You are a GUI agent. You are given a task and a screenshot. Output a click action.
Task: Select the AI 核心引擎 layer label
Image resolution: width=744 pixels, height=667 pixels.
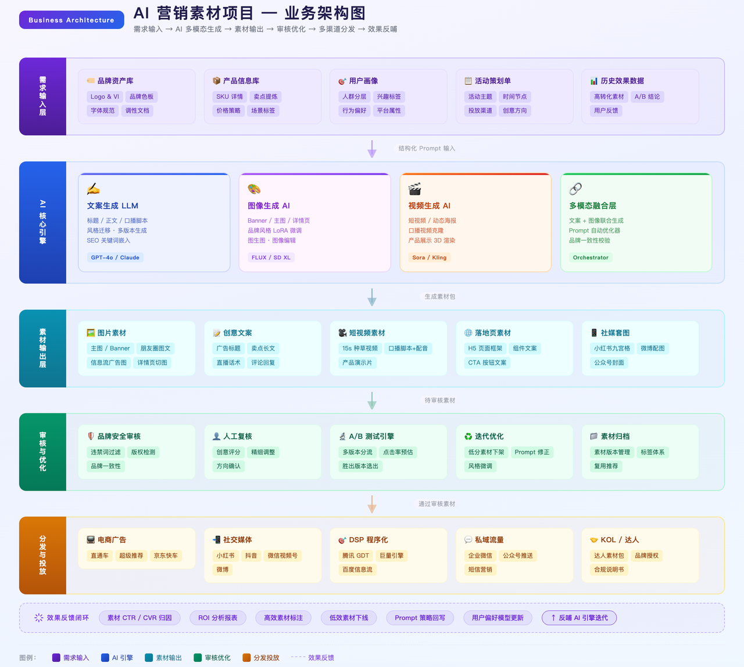click(42, 222)
